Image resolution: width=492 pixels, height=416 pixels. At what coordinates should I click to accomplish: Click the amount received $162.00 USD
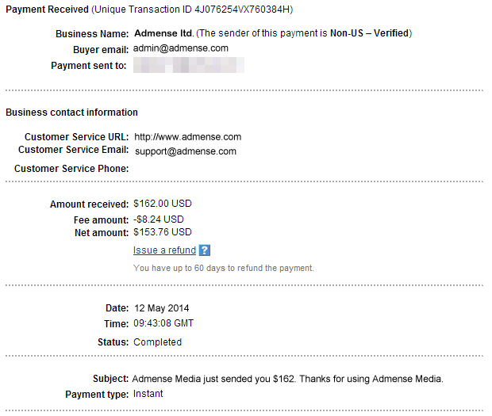coord(163,204)
